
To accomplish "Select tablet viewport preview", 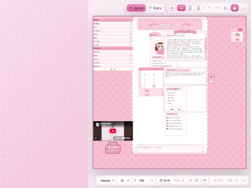I will point(190,8).
